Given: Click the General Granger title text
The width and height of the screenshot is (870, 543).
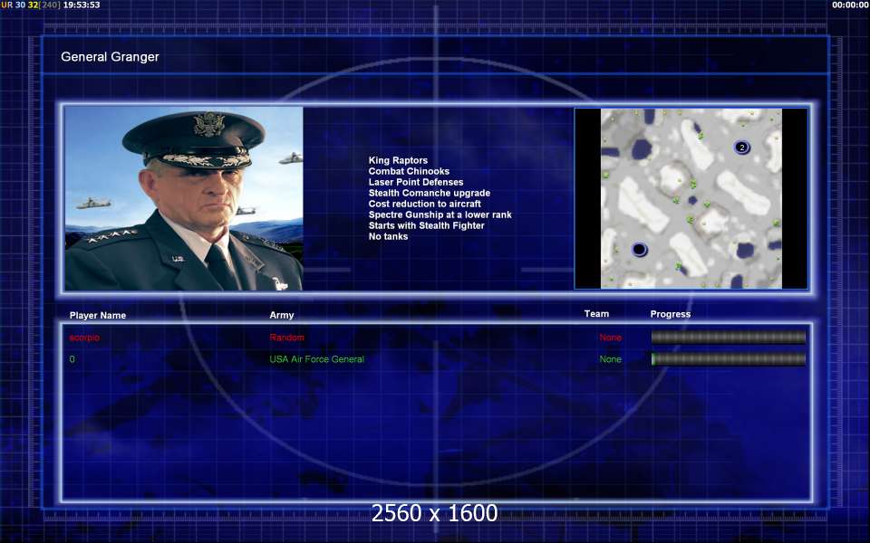Looking at the screenshot, I should 110,57.
